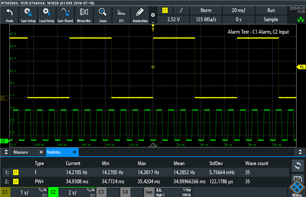Click the C1 trigger source indicator
Viewport: 306px width, 197px height.
(165, 10)
